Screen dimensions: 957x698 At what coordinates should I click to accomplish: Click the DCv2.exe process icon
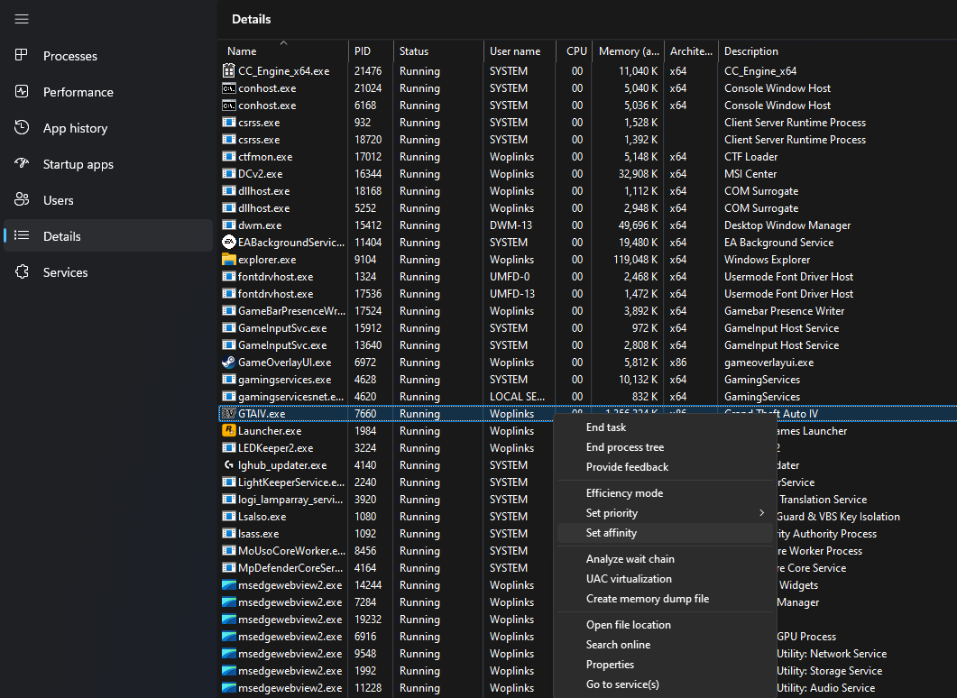(228, 174)
